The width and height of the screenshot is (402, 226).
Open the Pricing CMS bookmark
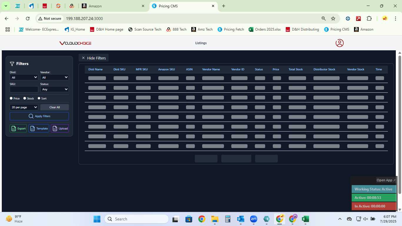[337, 29]
